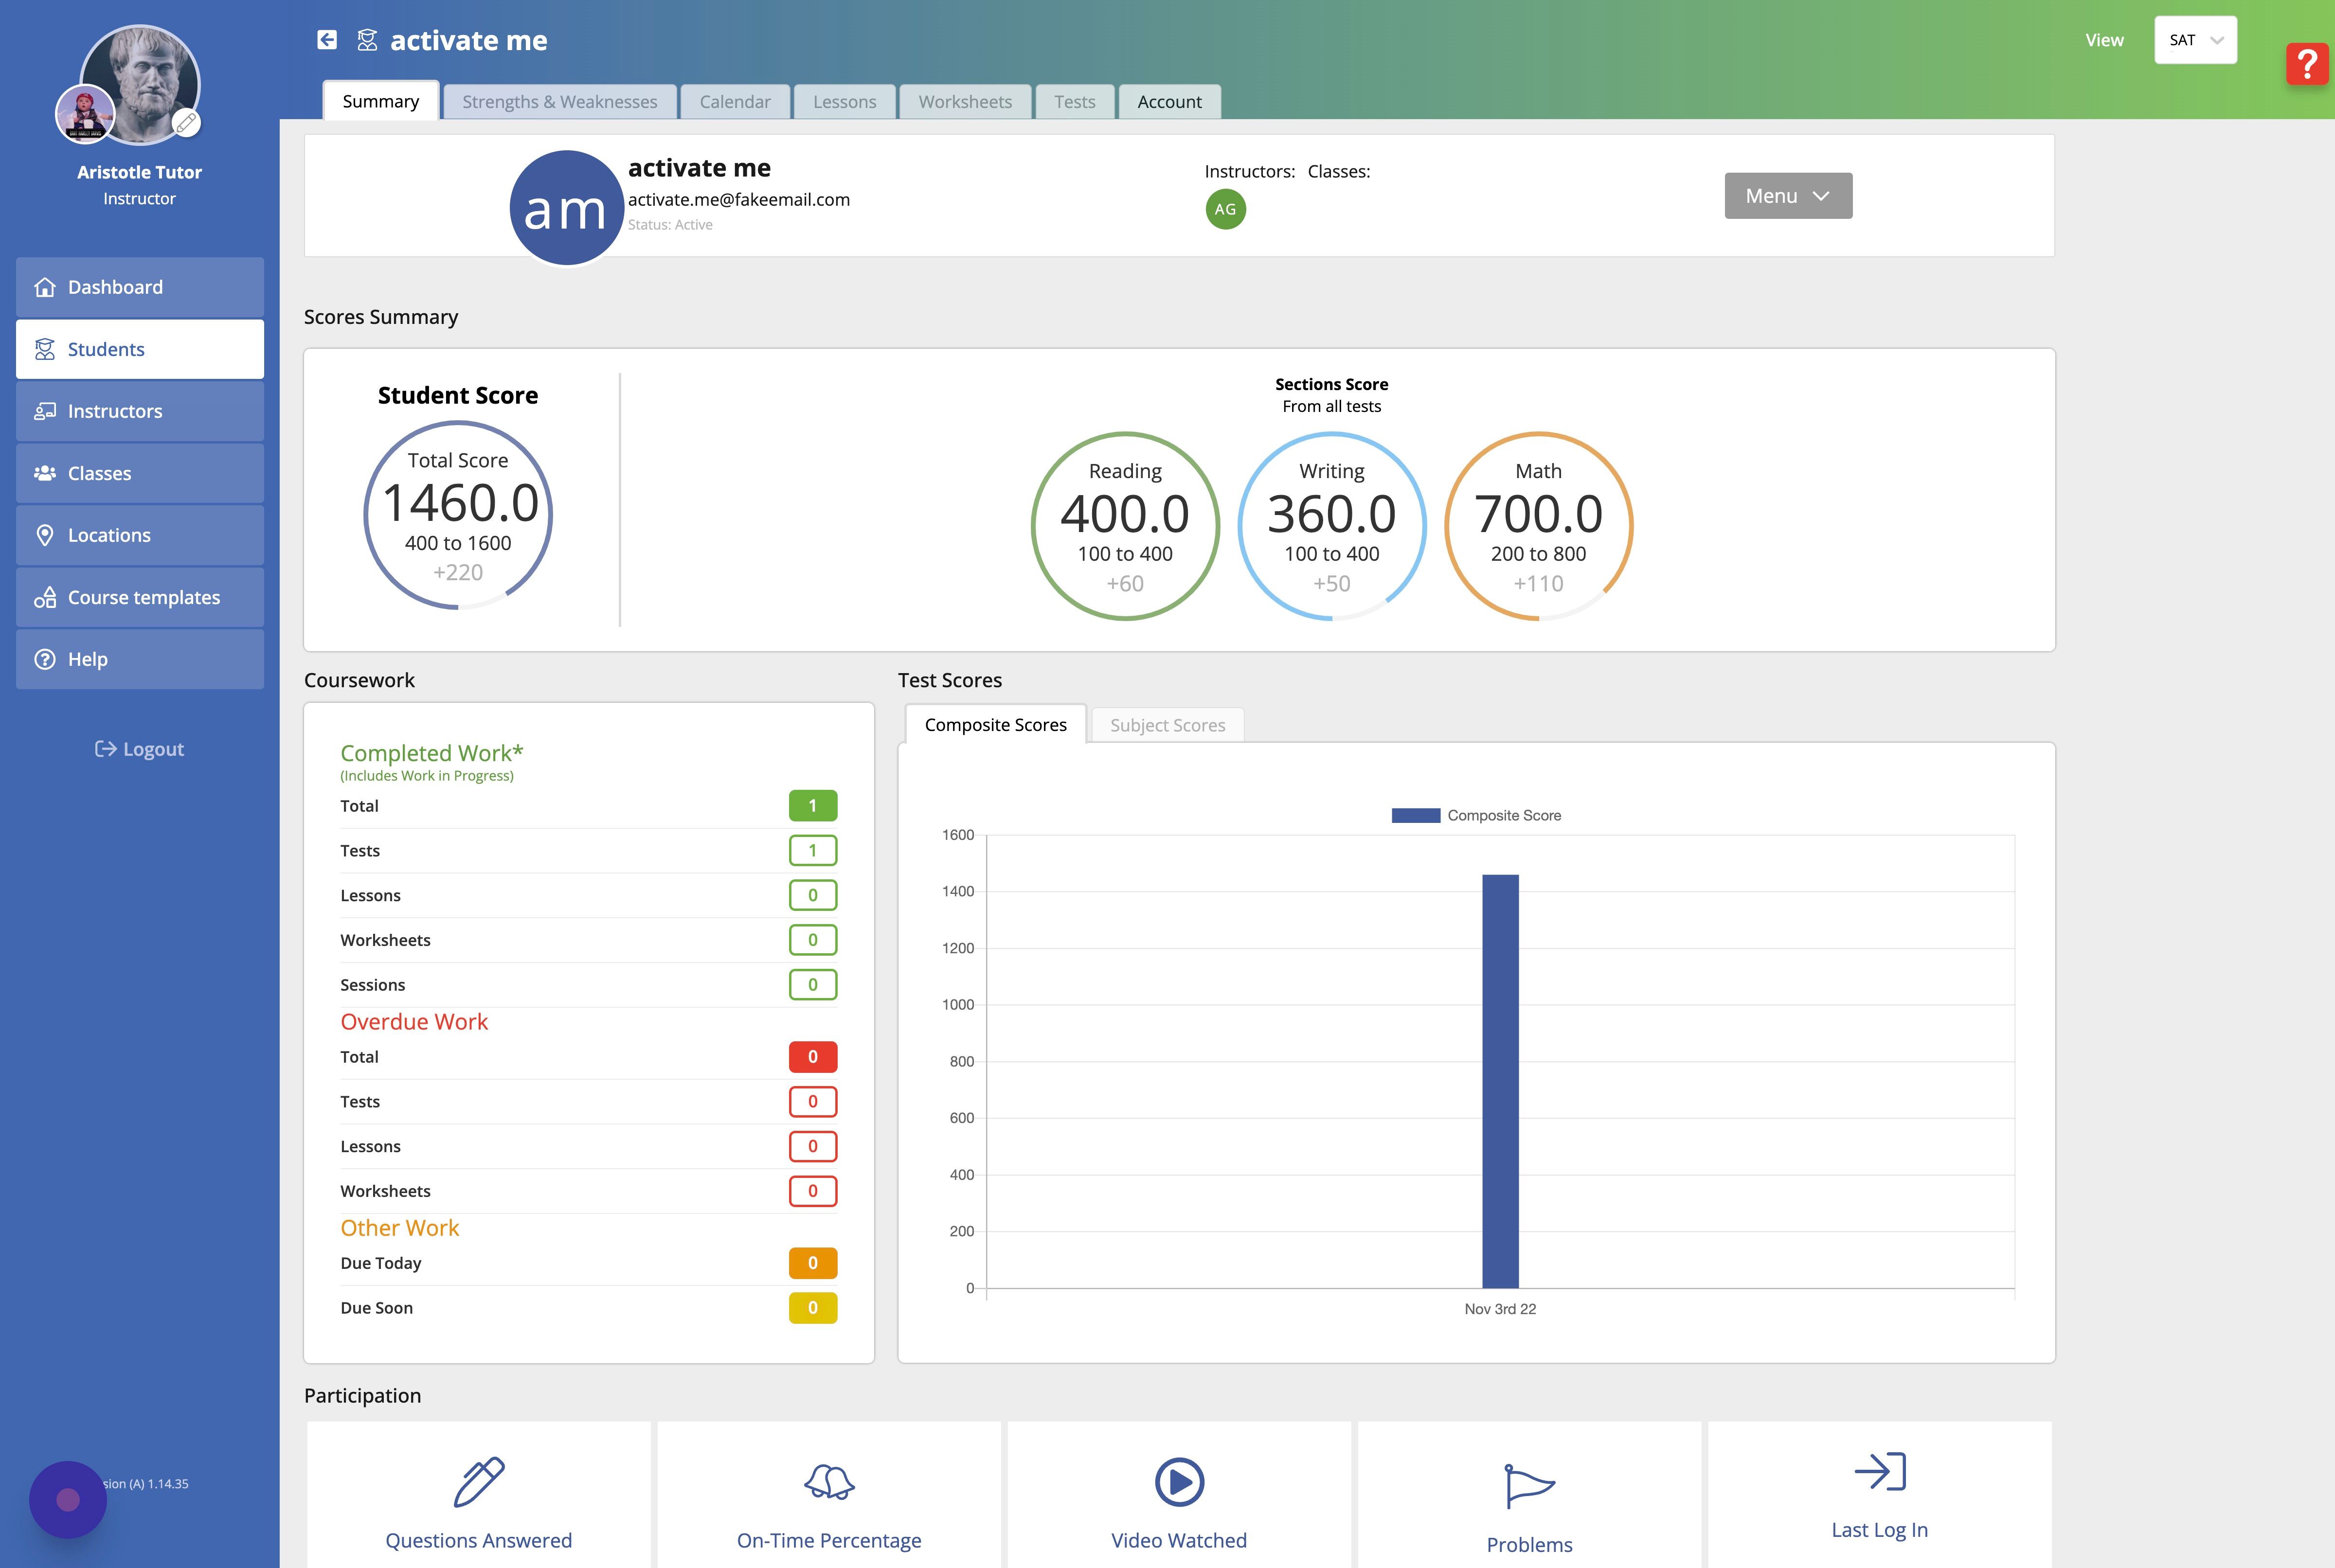Expand the gray Menu dropdown

coord(1788,196)
